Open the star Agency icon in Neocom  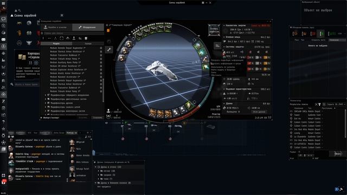point(3,74)
